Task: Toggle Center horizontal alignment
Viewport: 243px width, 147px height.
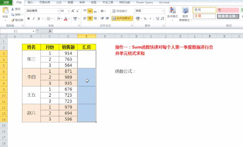Action: tap(90, 19)
